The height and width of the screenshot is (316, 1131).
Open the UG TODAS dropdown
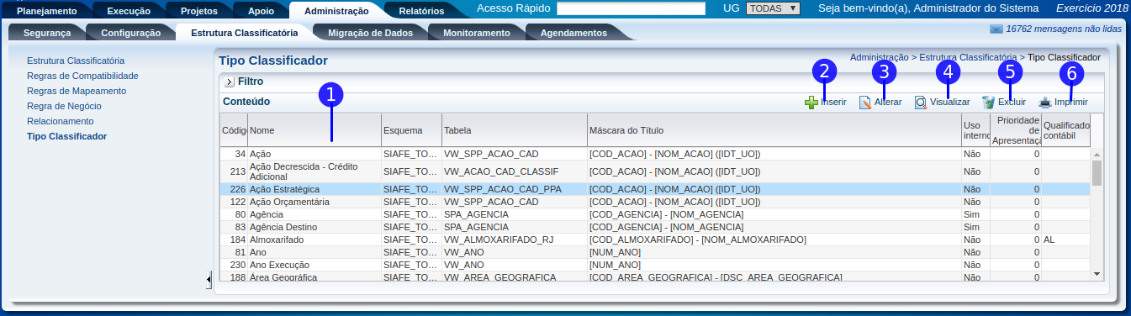773,8
